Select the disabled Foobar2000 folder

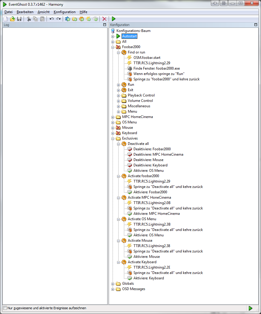pyautogui.click(x=131, y=47)
